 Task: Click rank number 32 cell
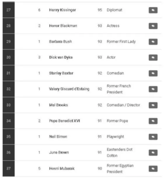[9, 89]
